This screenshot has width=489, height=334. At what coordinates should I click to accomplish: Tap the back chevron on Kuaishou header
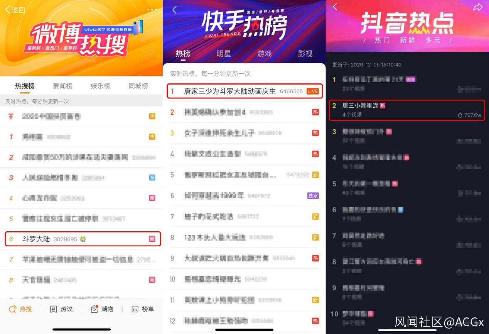point(174,10)
